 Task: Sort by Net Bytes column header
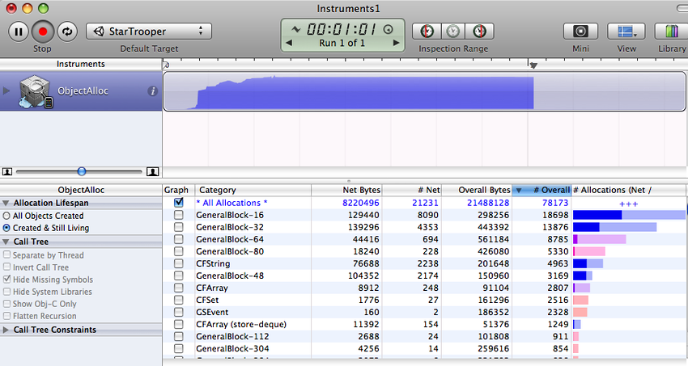click(x=346, y=190)
